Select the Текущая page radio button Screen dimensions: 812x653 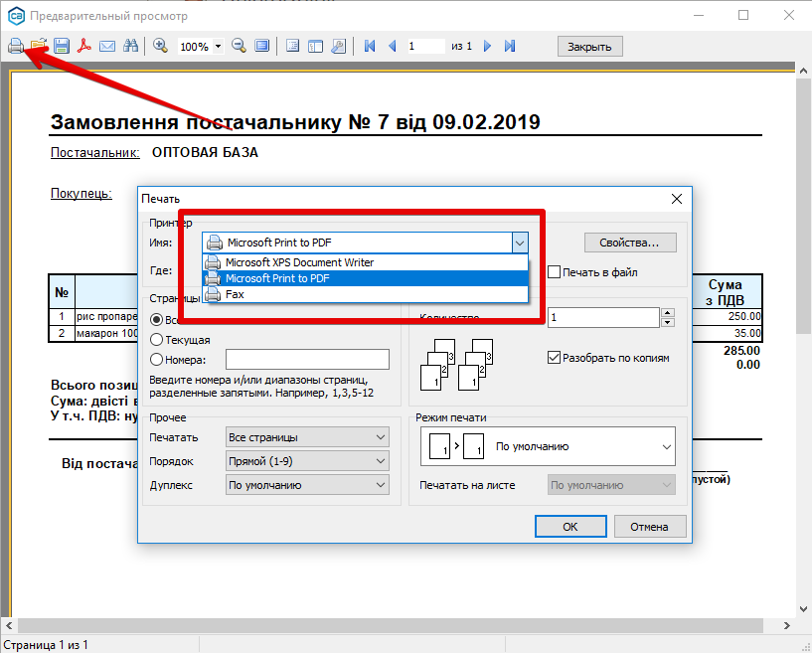click(156, 340)
